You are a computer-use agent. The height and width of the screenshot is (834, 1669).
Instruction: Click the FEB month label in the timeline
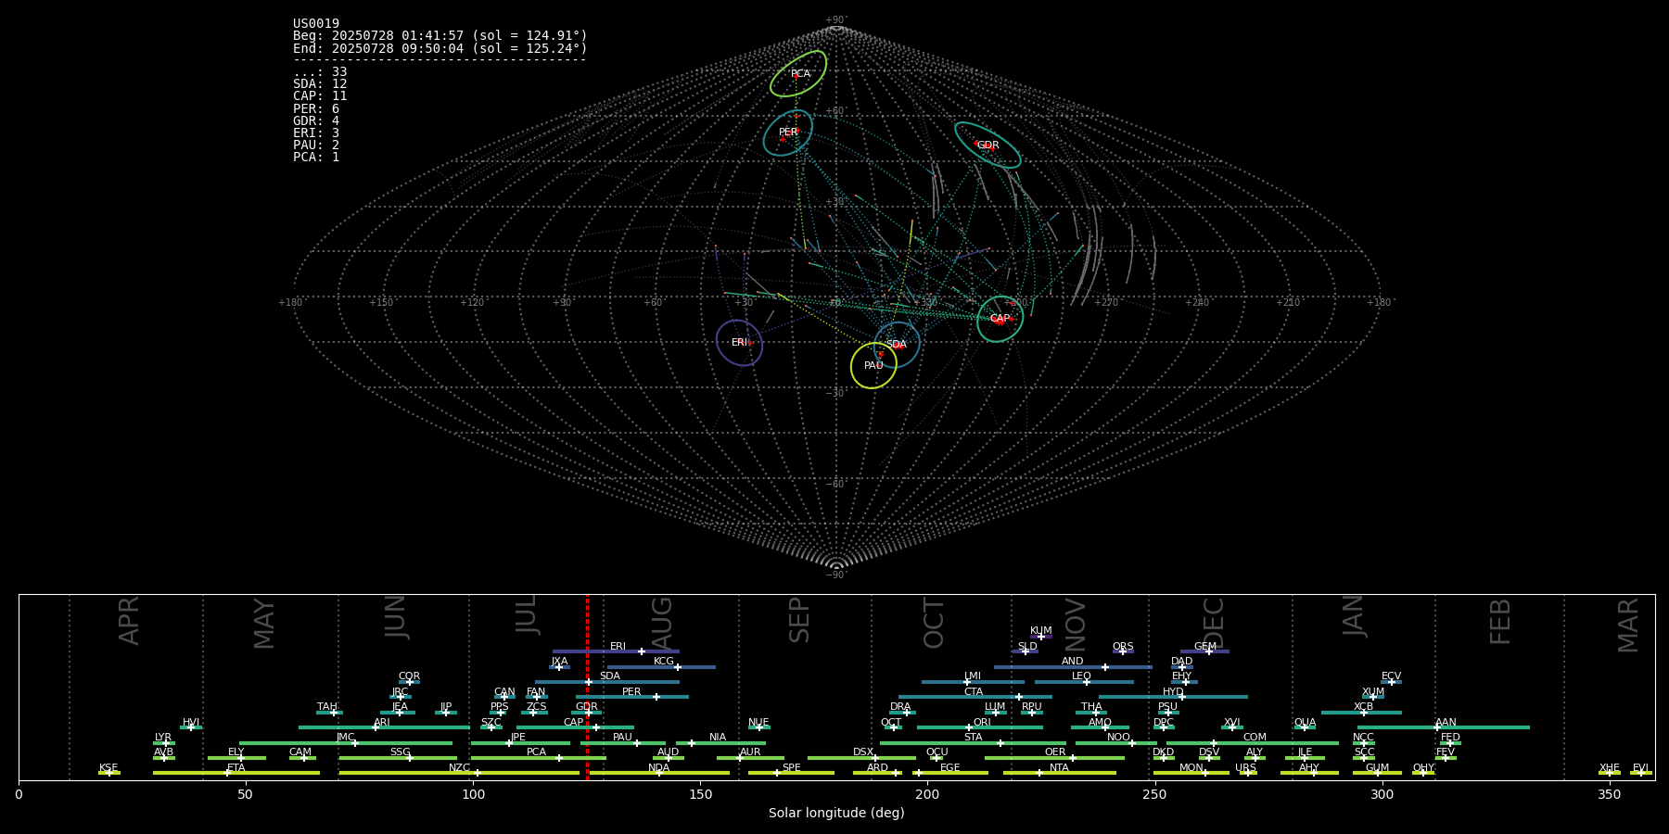click(1500, 621)
